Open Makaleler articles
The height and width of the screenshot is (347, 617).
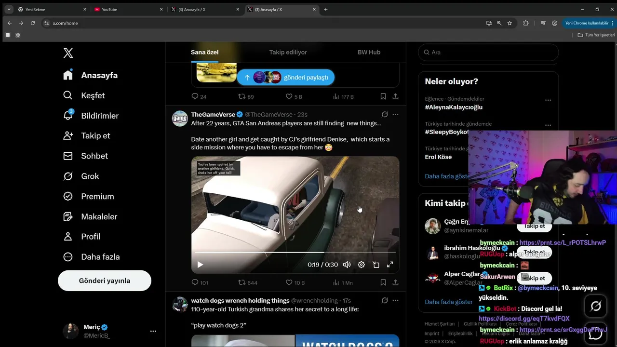[x=91, y=216]
